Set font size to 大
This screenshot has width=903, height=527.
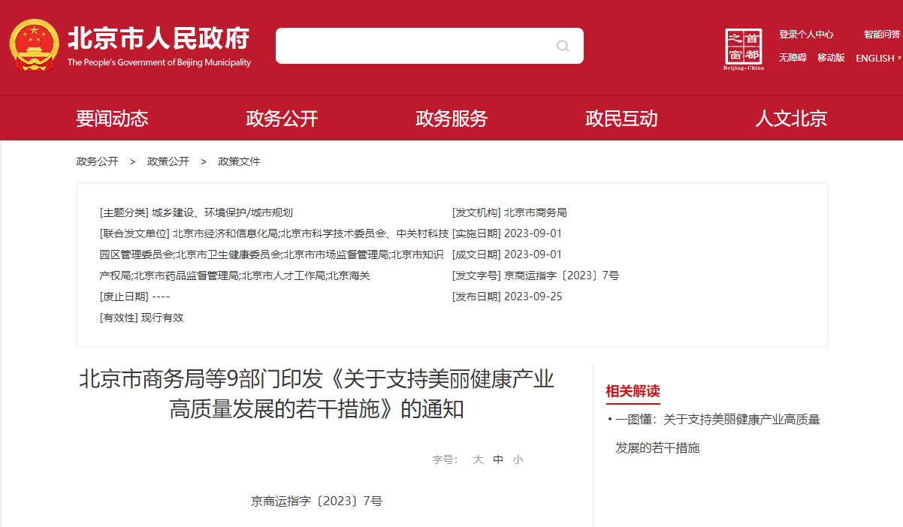tap(478, 459)
